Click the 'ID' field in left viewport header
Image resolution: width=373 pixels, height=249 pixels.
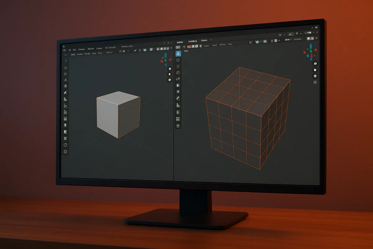(x=122, y=51)
